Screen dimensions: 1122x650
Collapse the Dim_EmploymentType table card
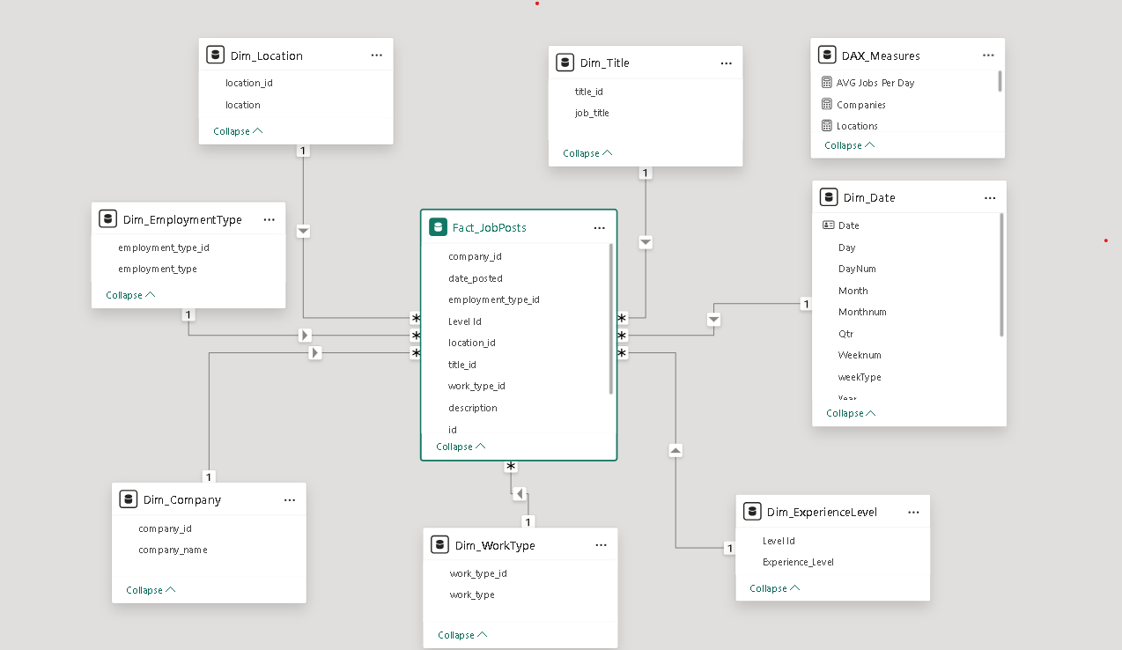click(x=130, y=295)
